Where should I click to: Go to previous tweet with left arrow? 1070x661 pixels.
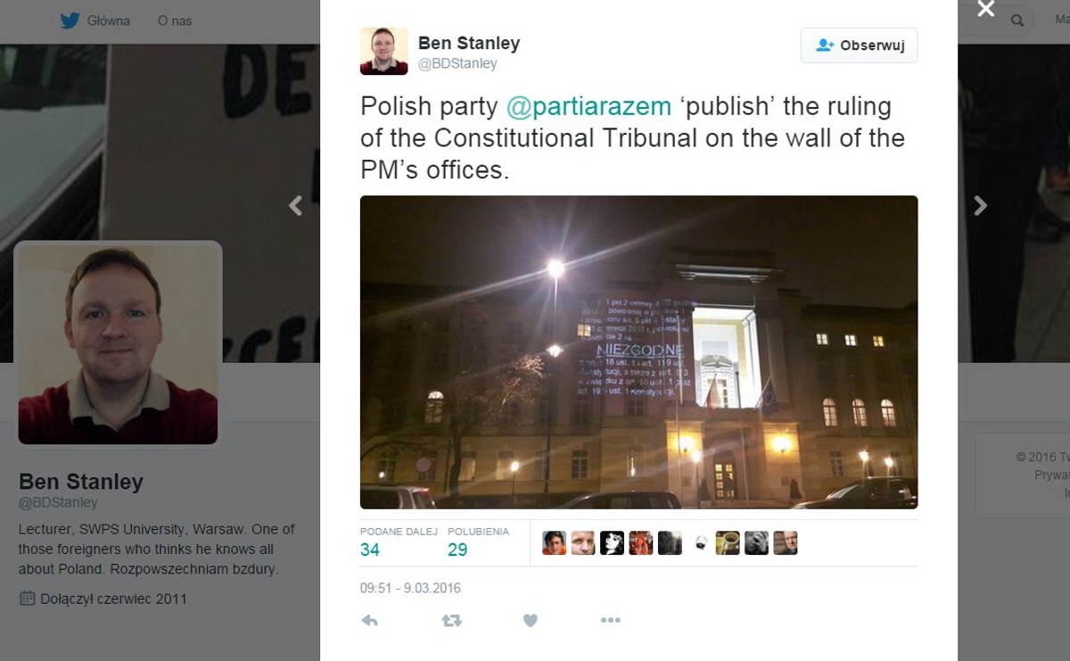pos(295,206)
